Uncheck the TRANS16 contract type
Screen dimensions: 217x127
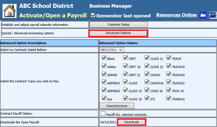click(168, 98)
